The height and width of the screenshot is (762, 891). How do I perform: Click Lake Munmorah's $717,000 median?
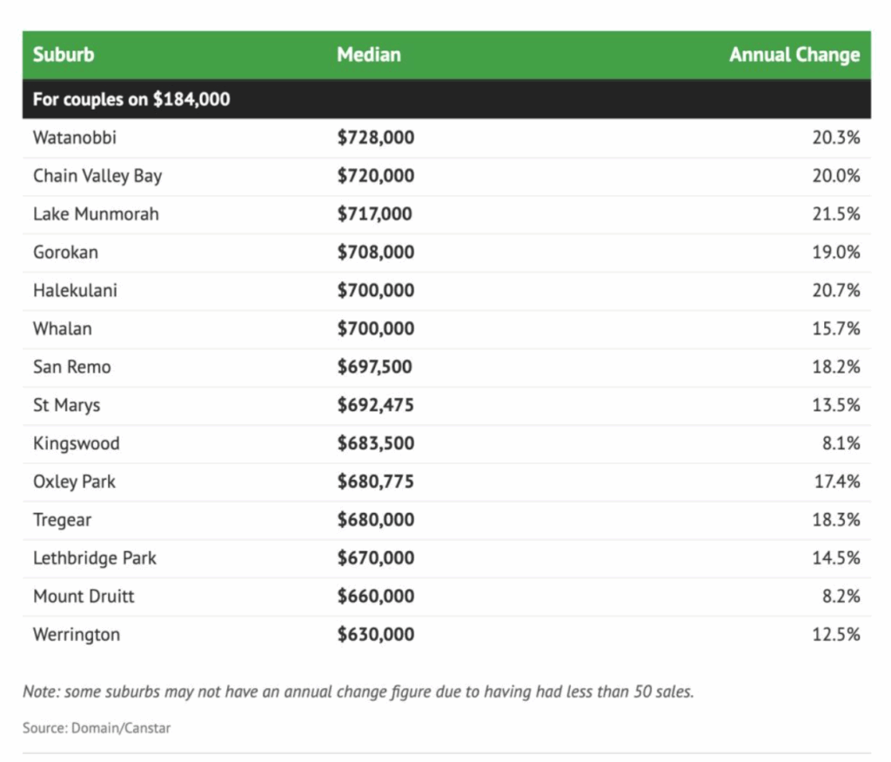[x=375, y=214]
